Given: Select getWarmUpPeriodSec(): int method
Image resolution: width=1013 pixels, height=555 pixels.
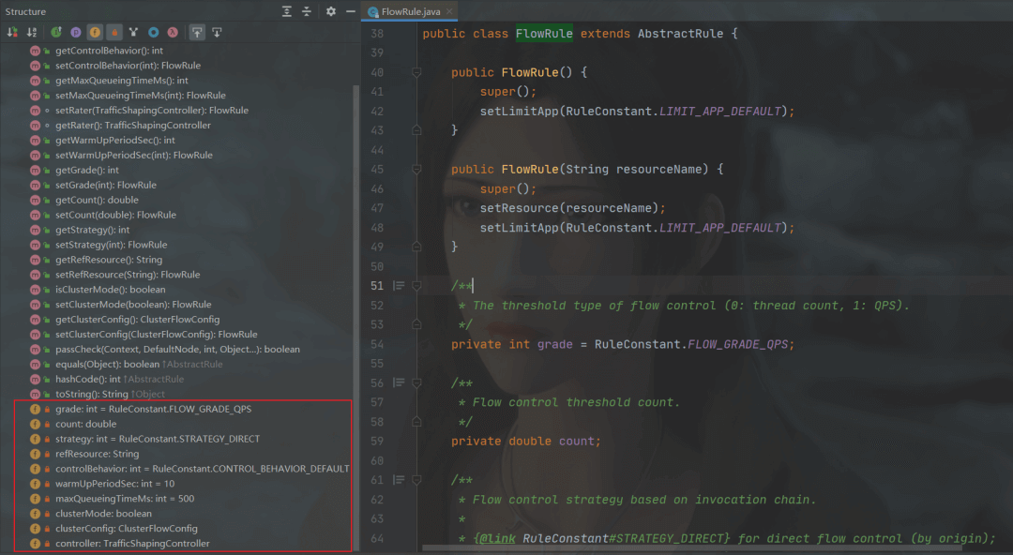Looking at the screenshot, I should (x=115, y=140).
